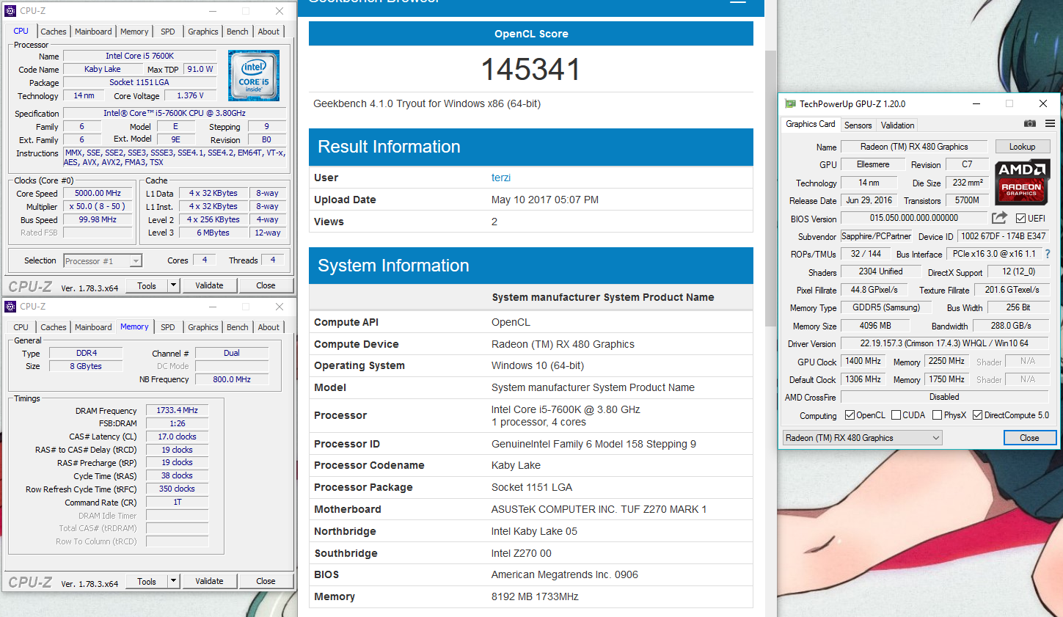Switch to Caches tab in top CPU-Z
1063x617 pixels.
[54, 32]
